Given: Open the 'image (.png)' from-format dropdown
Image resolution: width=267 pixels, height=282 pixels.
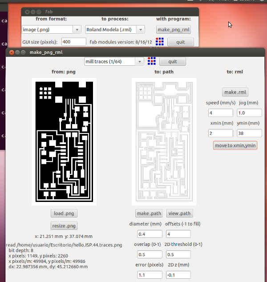Looking at the screenshot, I should click(77, 30).
